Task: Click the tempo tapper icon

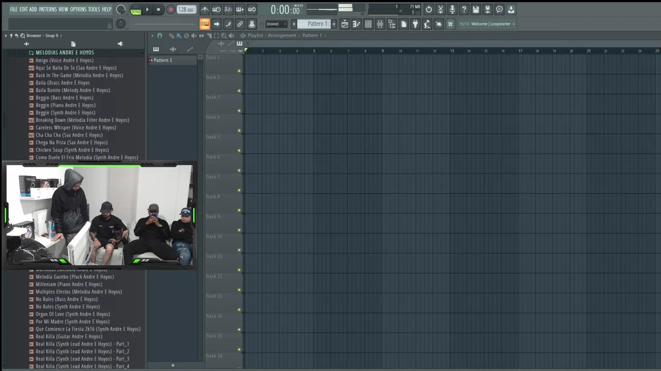Action: [x=427, y=24]
